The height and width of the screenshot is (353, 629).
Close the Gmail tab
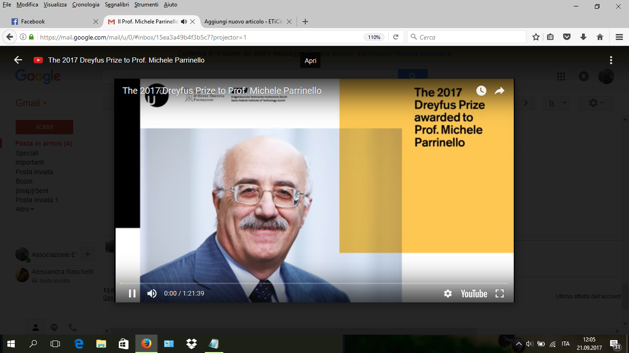coord(192,22)
